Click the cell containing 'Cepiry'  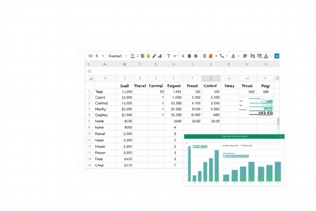(x=101, y=115)
